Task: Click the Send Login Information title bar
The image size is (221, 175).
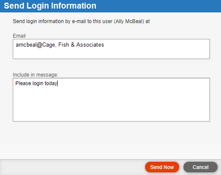Action: pos(110,6)
